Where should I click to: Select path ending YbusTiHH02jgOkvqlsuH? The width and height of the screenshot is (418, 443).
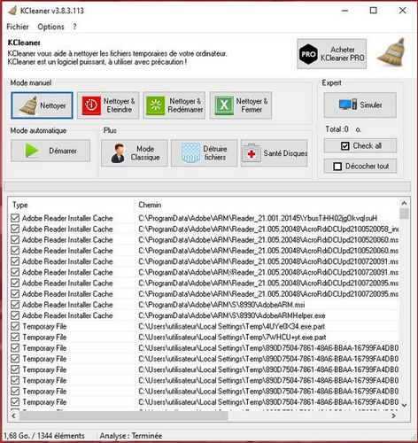click(x=258, y=218)
